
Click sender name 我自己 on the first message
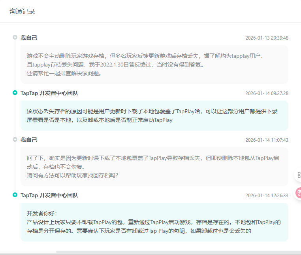[29, 38]
